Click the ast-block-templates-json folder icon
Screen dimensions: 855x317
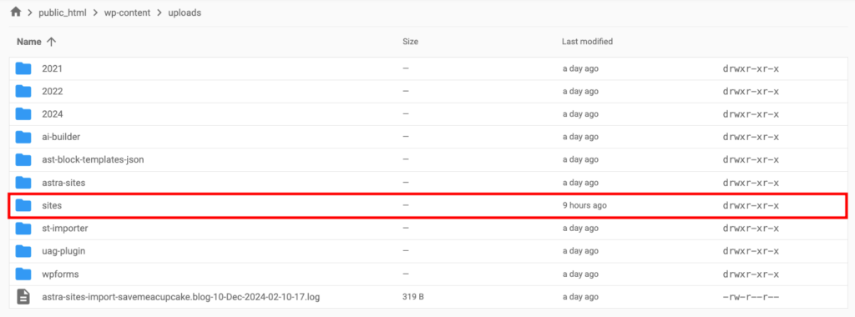tap(23, 160)
